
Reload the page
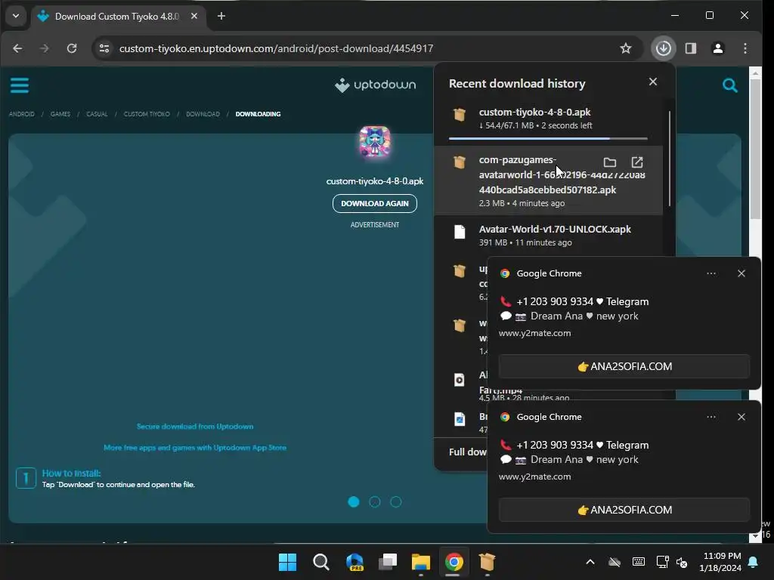72,48
